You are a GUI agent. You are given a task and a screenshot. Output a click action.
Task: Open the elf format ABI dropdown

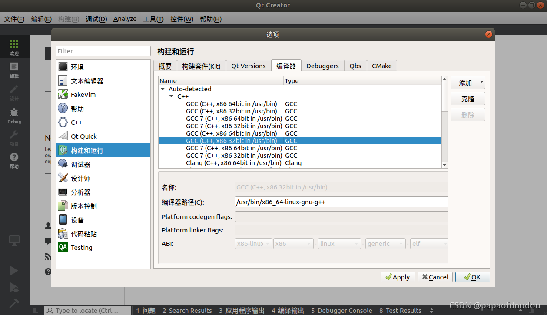tap(429, 244)
